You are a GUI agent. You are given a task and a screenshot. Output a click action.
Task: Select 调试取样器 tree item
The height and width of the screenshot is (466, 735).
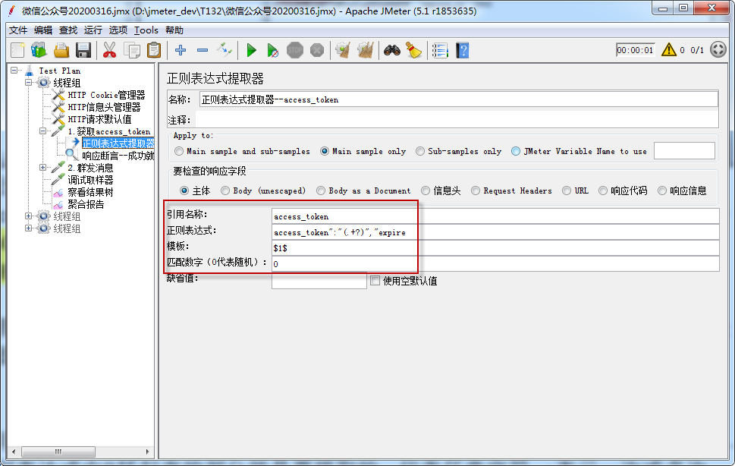(x=90, y=180)
